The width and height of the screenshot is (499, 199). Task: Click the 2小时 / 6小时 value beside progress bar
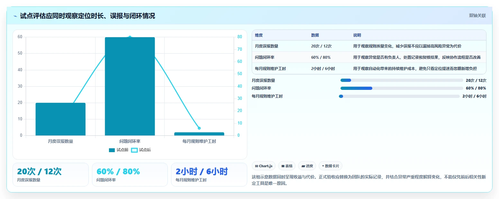(474, 96)
